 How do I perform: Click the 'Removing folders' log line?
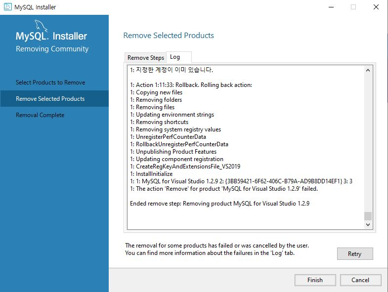(156, 100)
